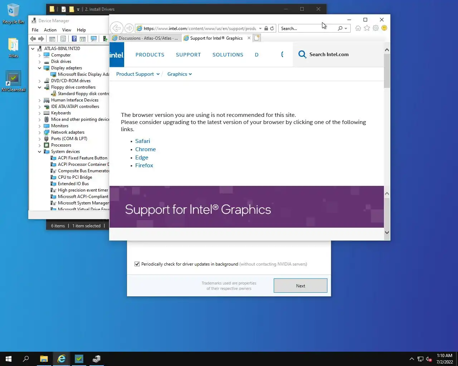Open Favorites star in Internet Explorer
This screenshot has width=458, height=366.
click(x=367, y=28)
